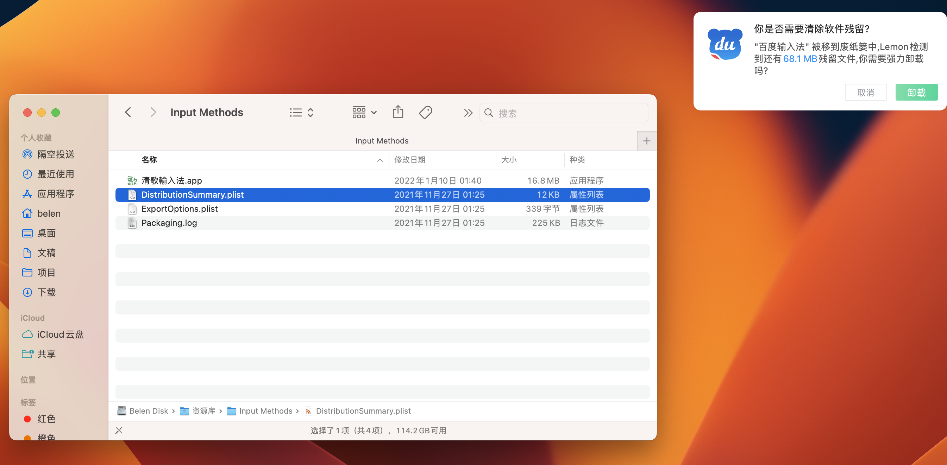This screenshot has height=465, width=947.
Task: Open the 下载 downloads folder in sidebar
Action: pyautogui.click(x=46, y=292)
